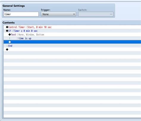Select the 'time is up' text line

point(72,38)
